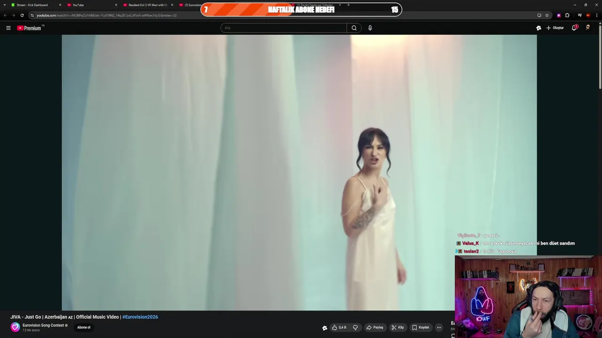
Task: Click the youtube.com URL in address bar
Action: pyautogui.click(x=107, y=15)
